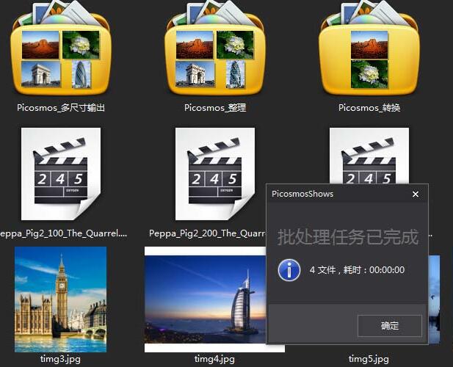Close the PicosmosShows dialog
The image size is (453, 367).
[x=416, y=195]
